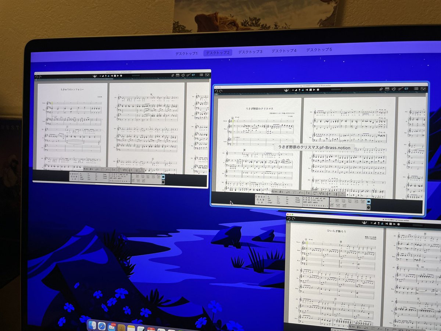Show drum pad in ちきゅうのシンフォニー window
441x331 pixels.
point(183,75)
